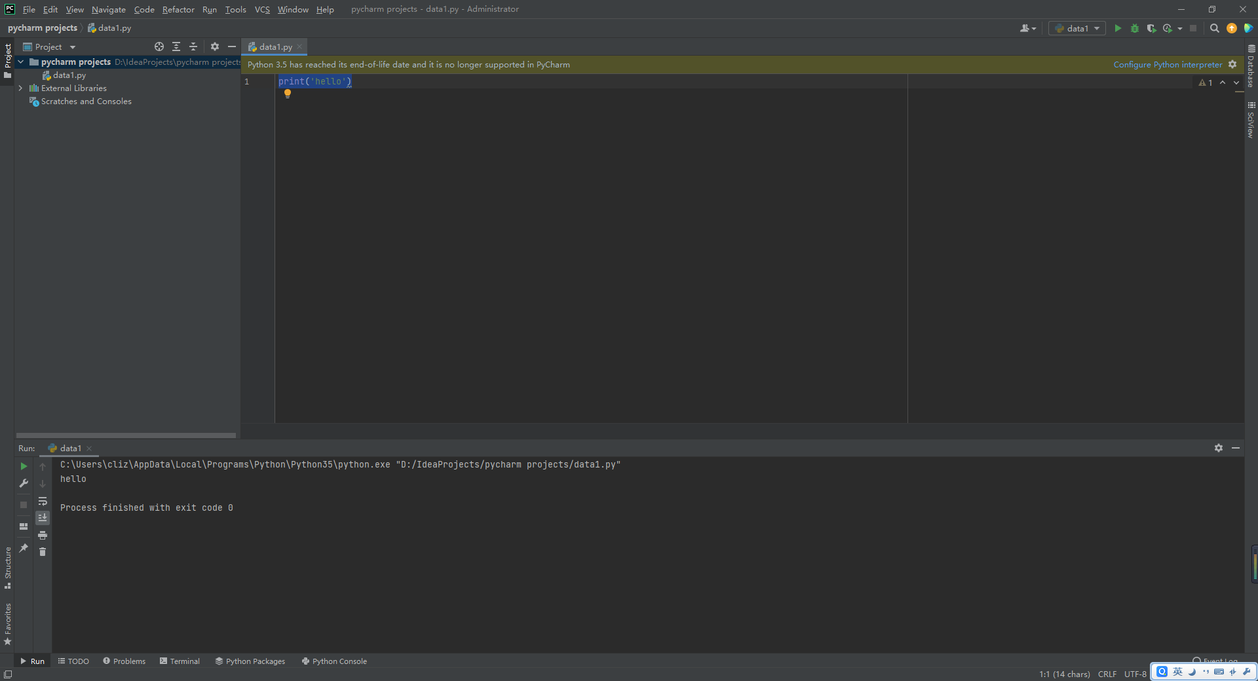Image resolution: width=1258 pixels, height=681 pixels.
Task: Start debugging data1 with the bug icon
Action: (x=1135, y=28)
